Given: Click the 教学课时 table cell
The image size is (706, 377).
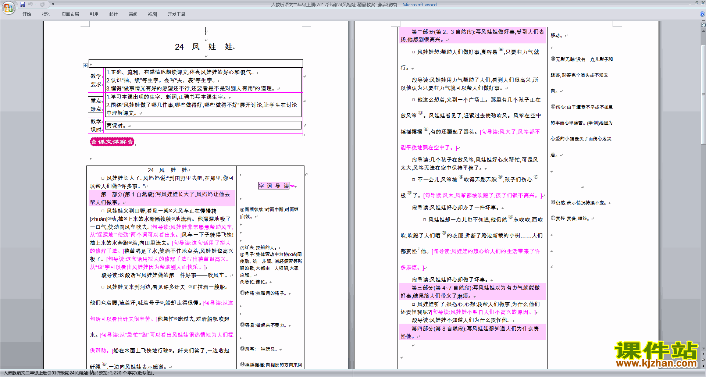Looking at the screenshot, I should [x=96, y=125].
